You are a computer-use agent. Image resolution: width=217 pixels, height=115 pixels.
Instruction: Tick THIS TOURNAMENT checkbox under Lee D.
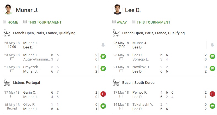pyautogui.click(x=134, y=22)
